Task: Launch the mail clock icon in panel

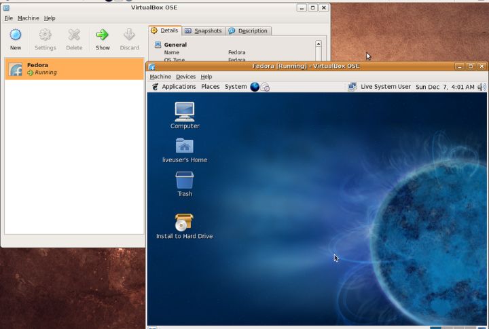Action: 265,87
